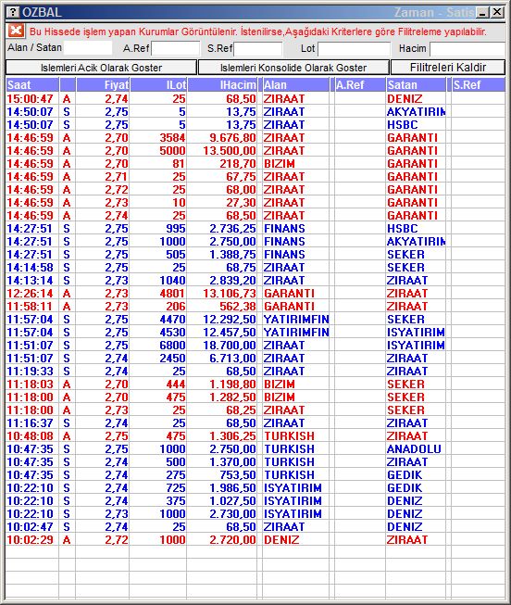The height and width of the screenshot is (605, 511).
Task: Click into the Lot filter field
Action: pyautogui.click(x=354, y=49)
